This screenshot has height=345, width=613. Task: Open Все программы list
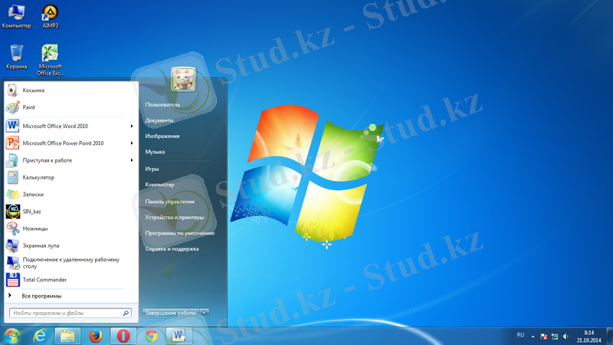[41, 296]
